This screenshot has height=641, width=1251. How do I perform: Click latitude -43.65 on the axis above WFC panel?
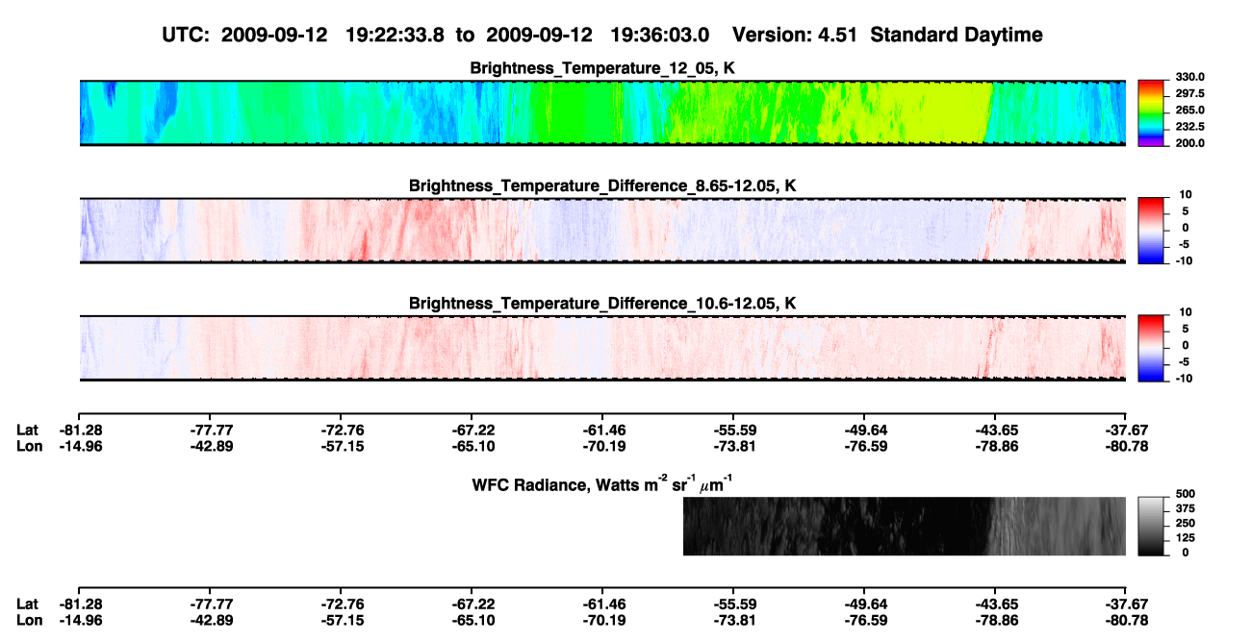(995, 431)
